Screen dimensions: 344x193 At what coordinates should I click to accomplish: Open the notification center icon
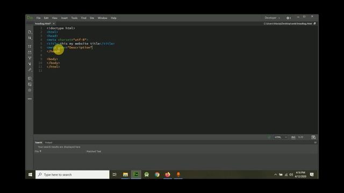click(312, 175)
